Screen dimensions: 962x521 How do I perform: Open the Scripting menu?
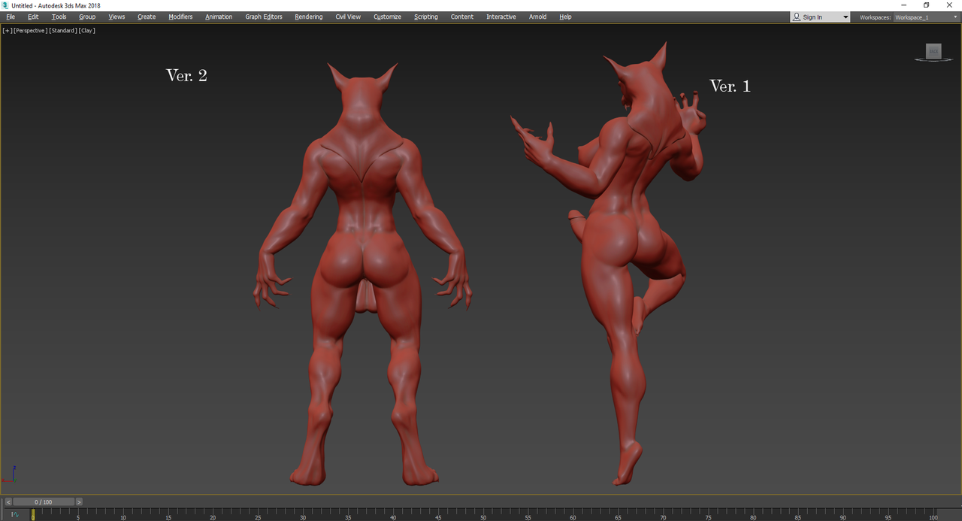[425, 17]
